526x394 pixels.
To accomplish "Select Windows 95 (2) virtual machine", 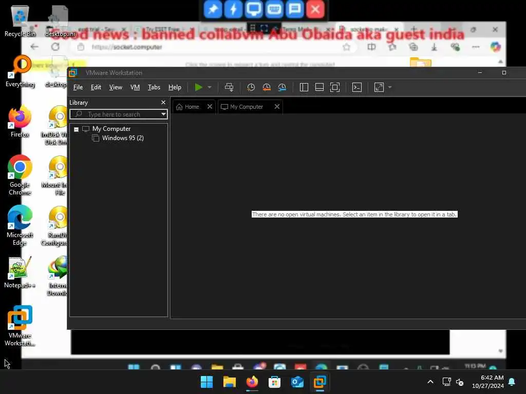I will click(123, 138).
